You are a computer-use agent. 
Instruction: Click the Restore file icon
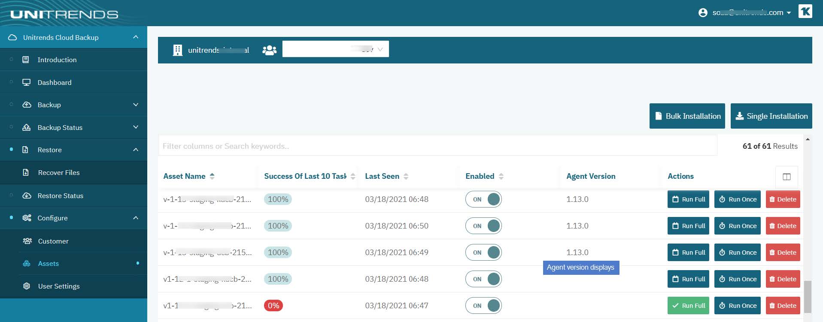click(25, 150)
